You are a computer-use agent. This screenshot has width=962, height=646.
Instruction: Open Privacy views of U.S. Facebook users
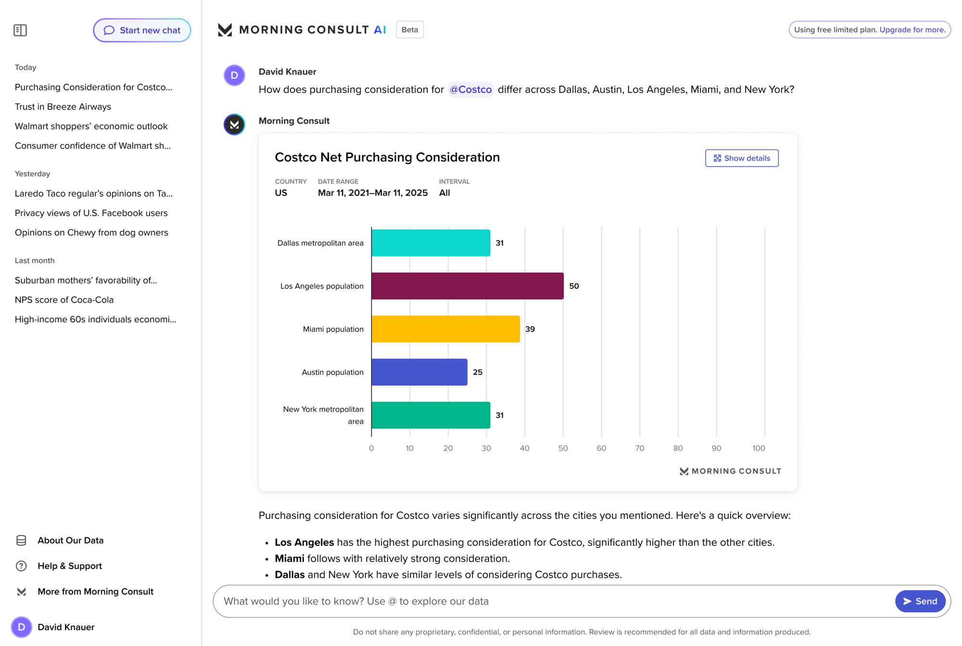pos(91,213)
